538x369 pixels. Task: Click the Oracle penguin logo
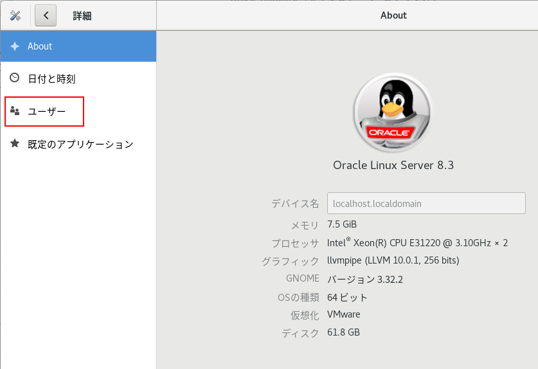(x=393, y=111)
